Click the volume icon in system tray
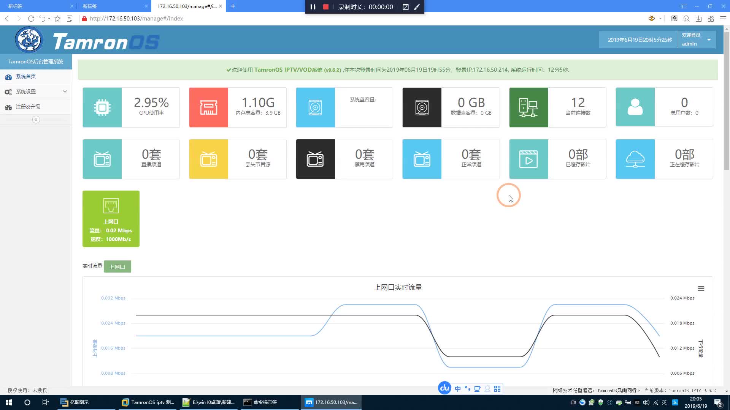 (x=646, y=402)
